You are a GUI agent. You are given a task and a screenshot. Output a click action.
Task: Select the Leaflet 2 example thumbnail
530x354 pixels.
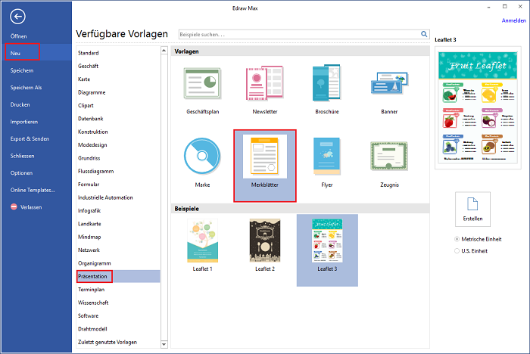[x=265, y=241]
